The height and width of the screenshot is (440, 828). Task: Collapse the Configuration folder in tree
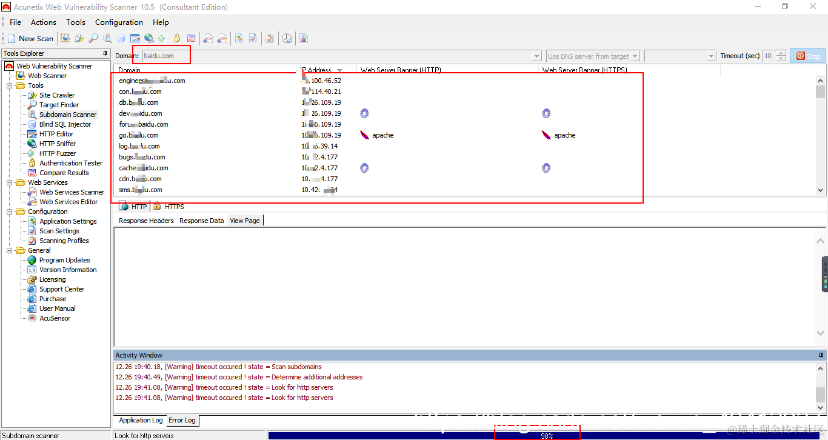pos(10,212)
